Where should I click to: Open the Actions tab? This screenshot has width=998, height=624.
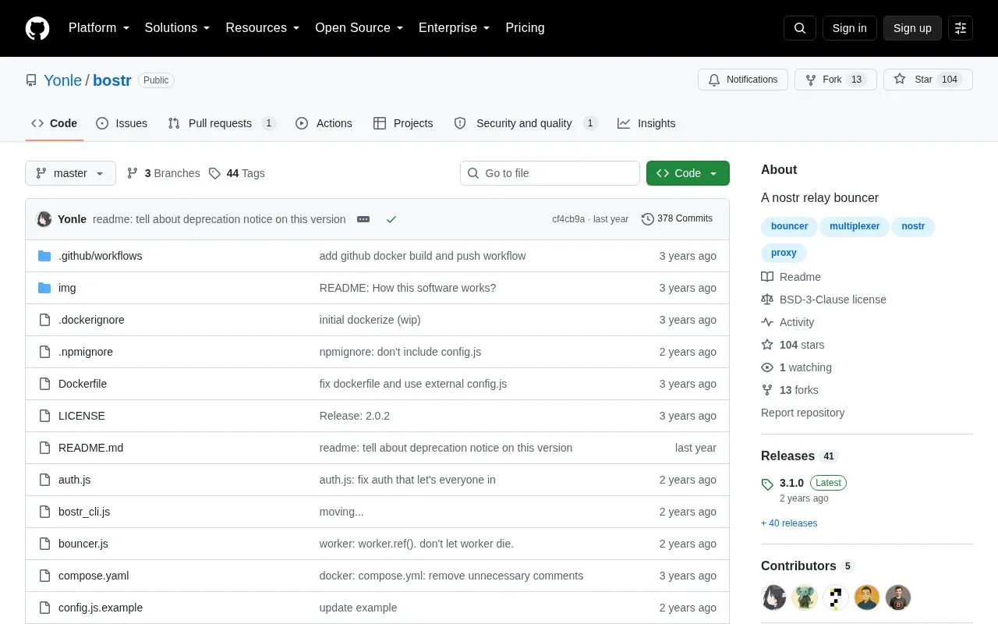tap(324, 123)
